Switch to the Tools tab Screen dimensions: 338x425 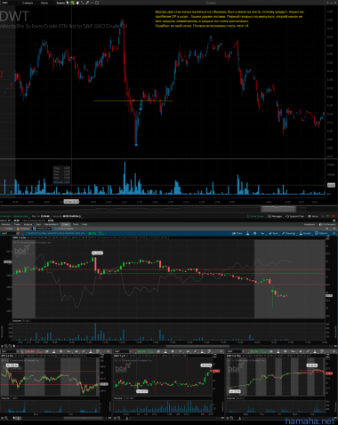[x=76, y=224]
